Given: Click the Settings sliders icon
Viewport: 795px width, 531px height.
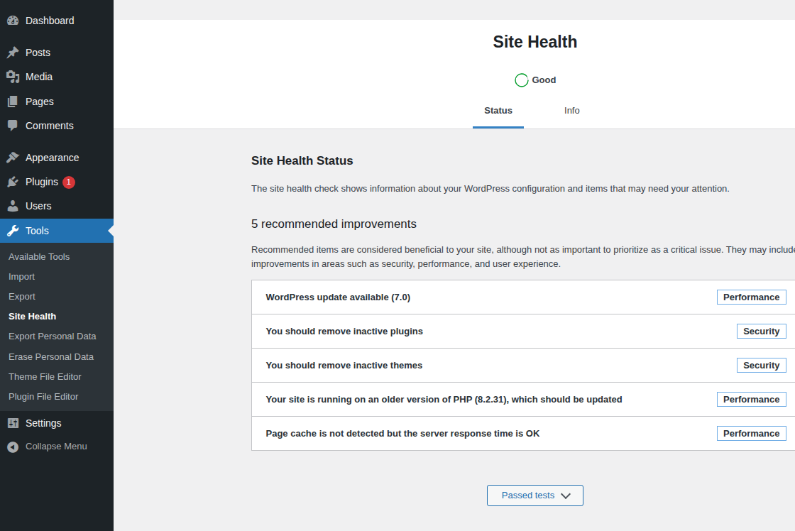Looking at the screenshot, I should (13, 423).
